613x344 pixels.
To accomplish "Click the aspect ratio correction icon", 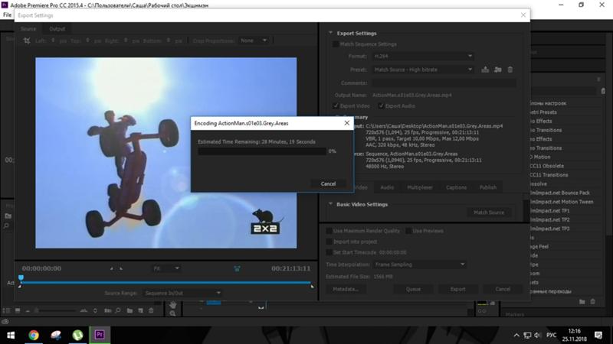I will (x=237, y=268).
